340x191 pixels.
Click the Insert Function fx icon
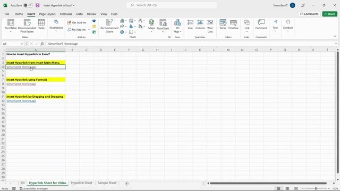[42, 44]
